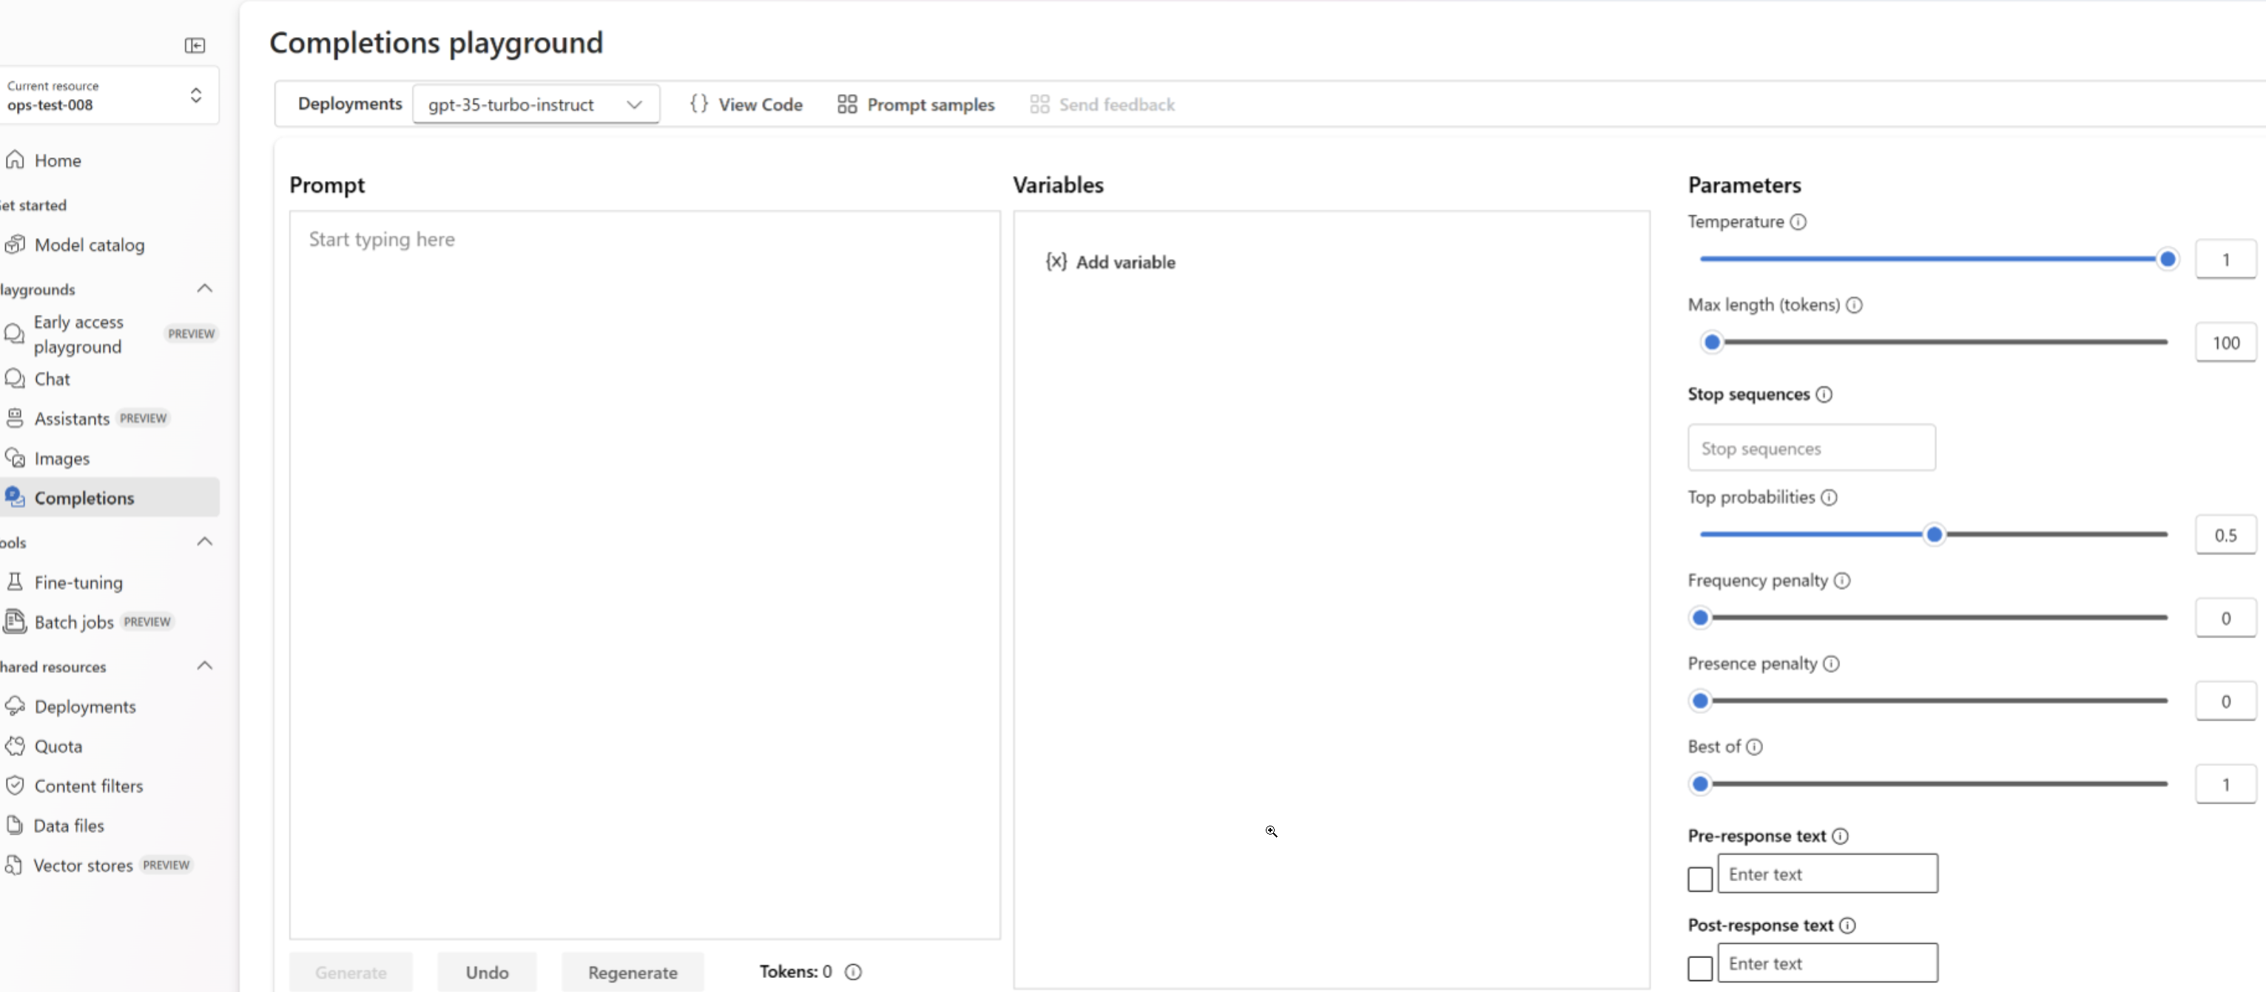Enable the Post-response text checkbox
The image size is (2266, 992).
(1699, 968)
